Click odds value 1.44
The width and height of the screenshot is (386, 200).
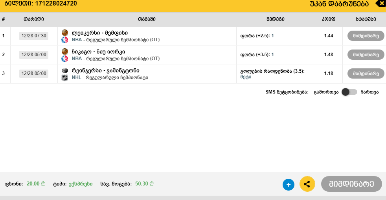[328, 36]
